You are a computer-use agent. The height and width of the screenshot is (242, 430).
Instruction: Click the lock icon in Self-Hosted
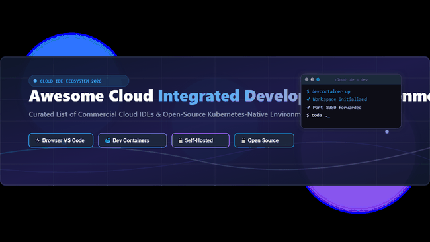[181, 140]
